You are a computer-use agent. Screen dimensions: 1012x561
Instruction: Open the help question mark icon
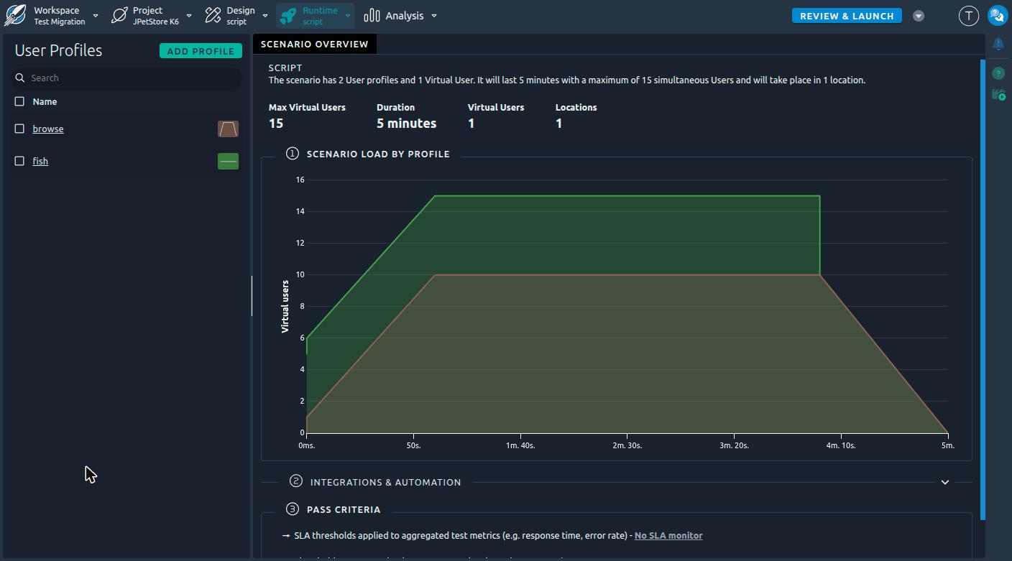point(998,73)
